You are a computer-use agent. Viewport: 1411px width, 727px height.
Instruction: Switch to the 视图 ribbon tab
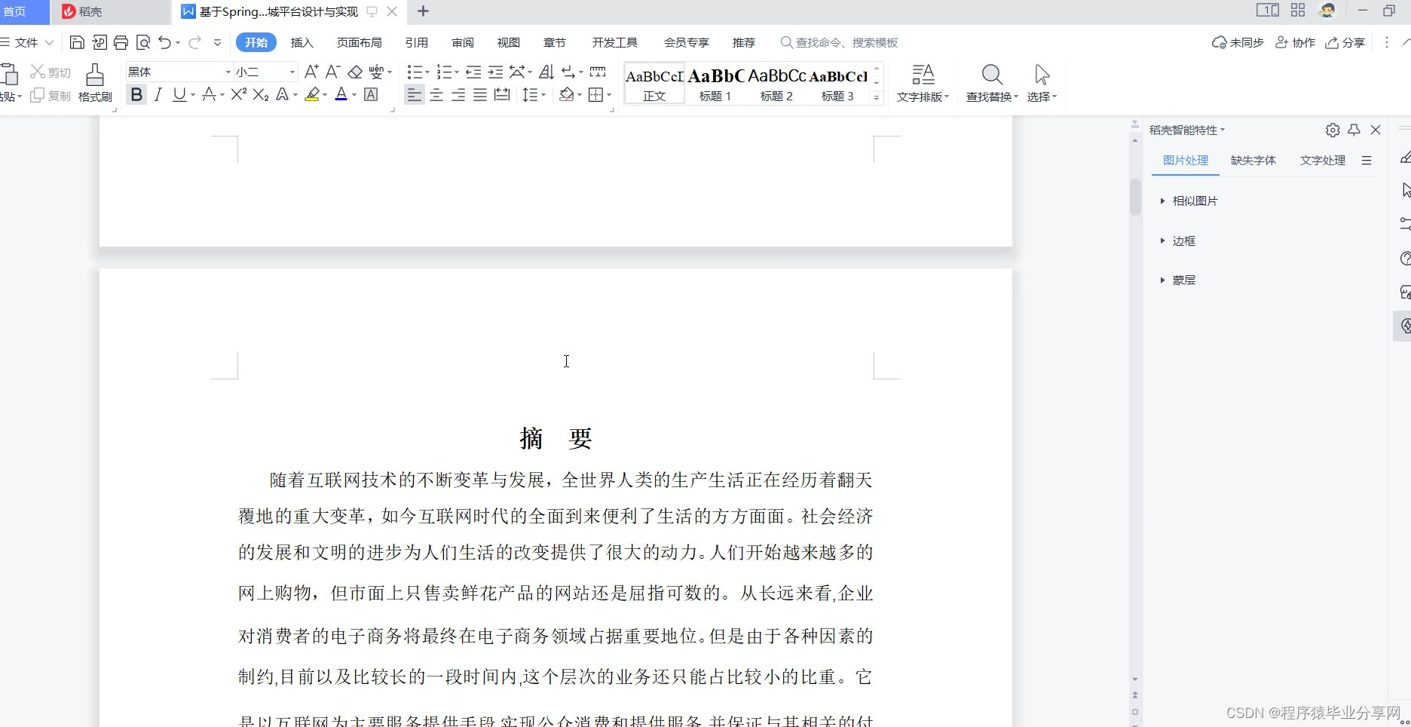(x=509, y=42)
